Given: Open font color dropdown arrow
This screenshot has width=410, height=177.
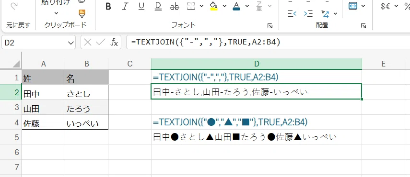Looking at the screenshot, I should point(247,6).
